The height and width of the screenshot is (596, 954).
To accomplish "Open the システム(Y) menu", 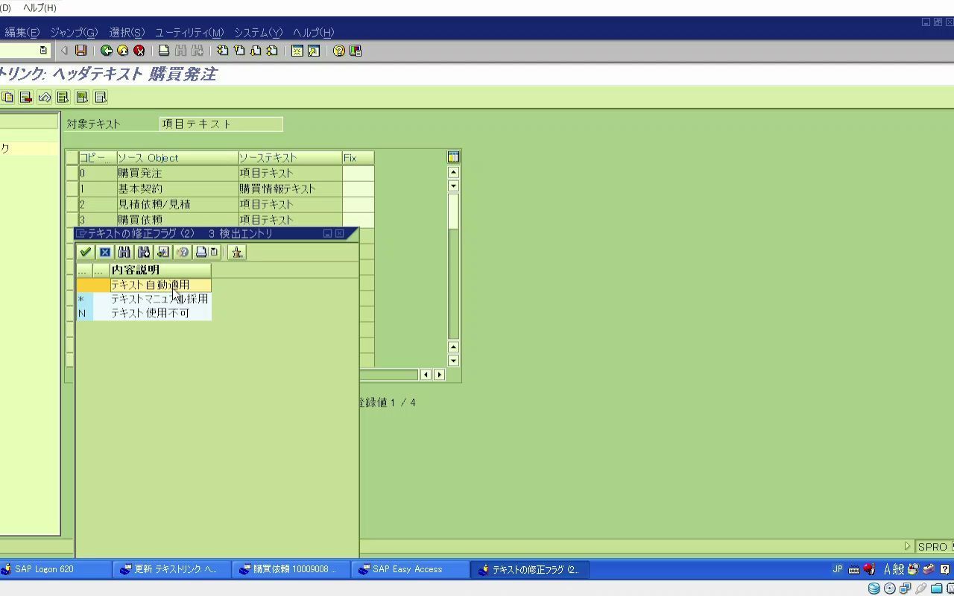I will [x=258, y=32].
